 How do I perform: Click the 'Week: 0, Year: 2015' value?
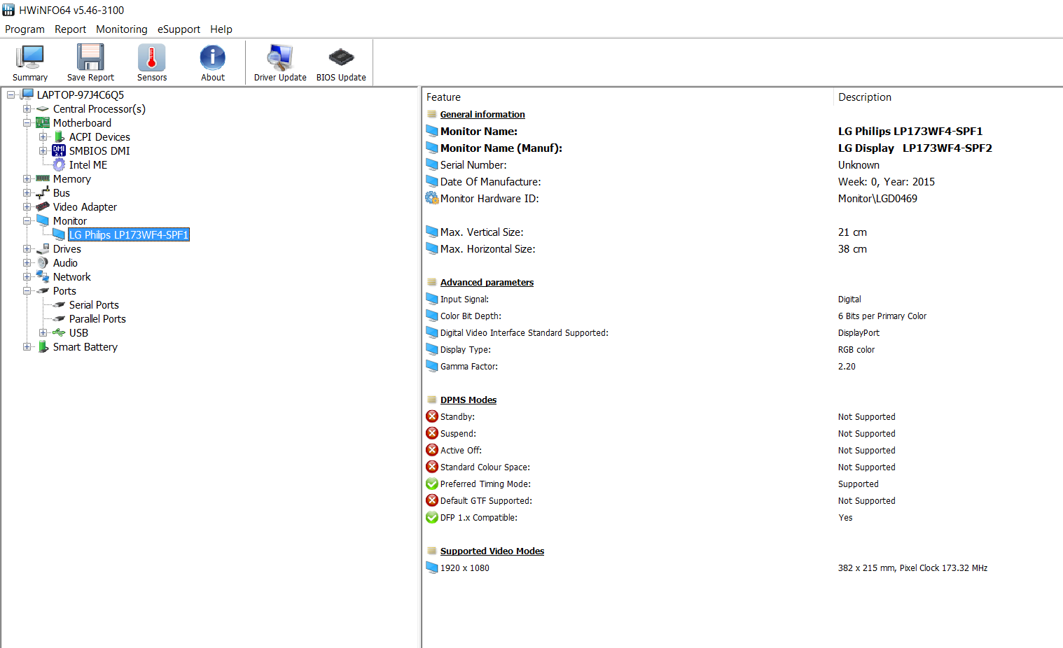pos(887,181)
